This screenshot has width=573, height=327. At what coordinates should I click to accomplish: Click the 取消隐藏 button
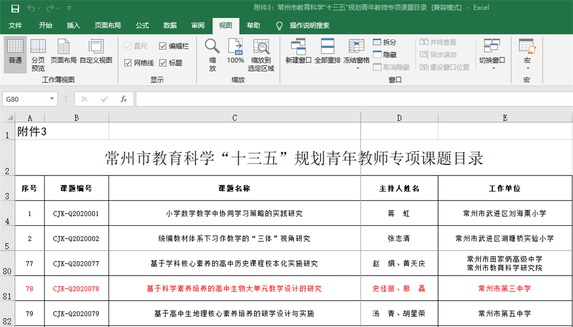391,67
